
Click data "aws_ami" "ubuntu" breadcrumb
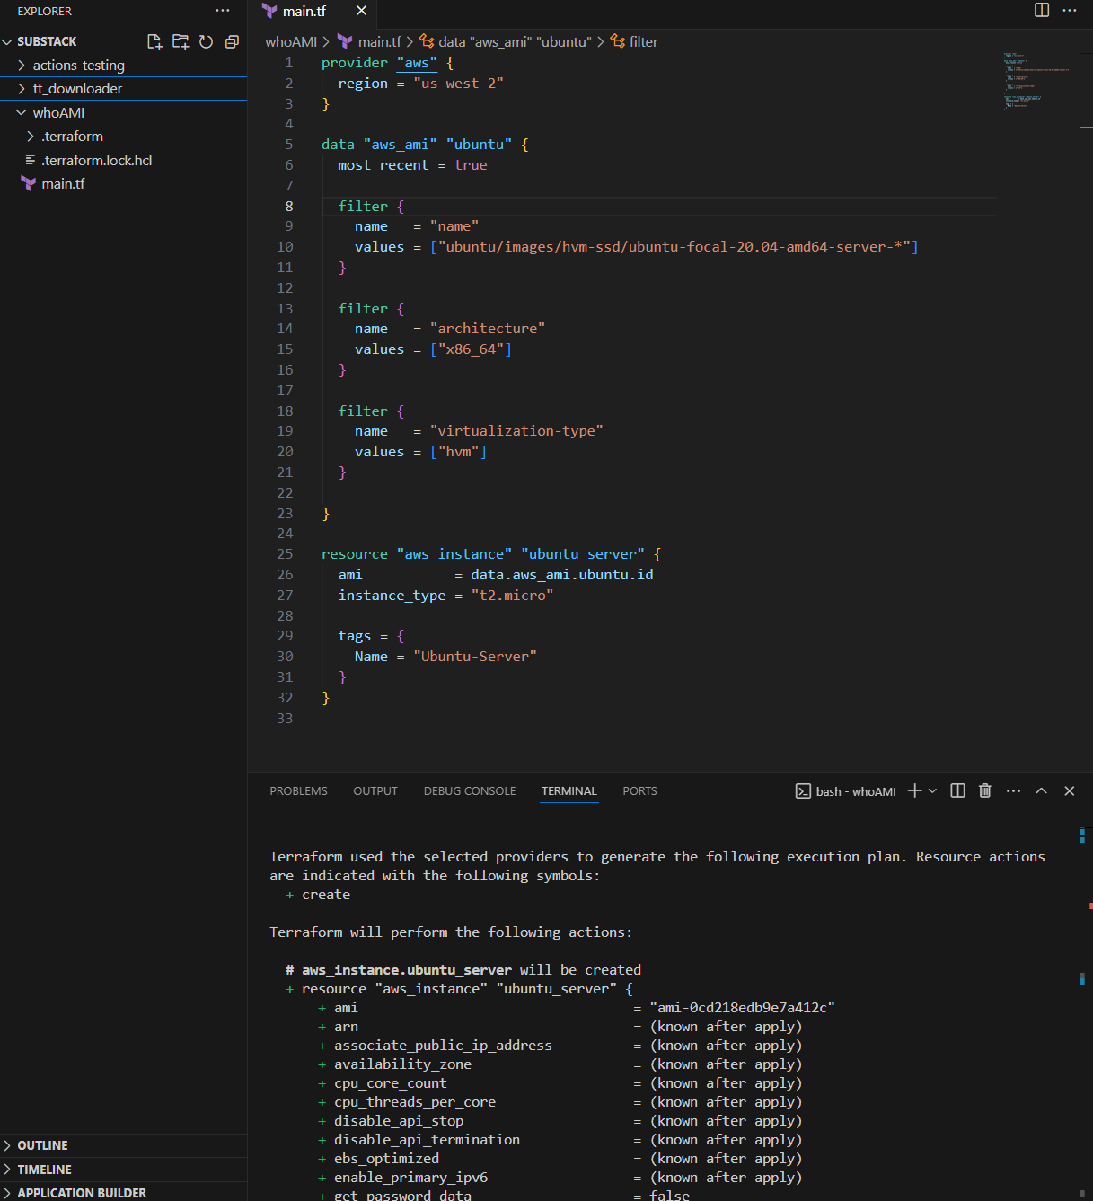click(506, 41)
